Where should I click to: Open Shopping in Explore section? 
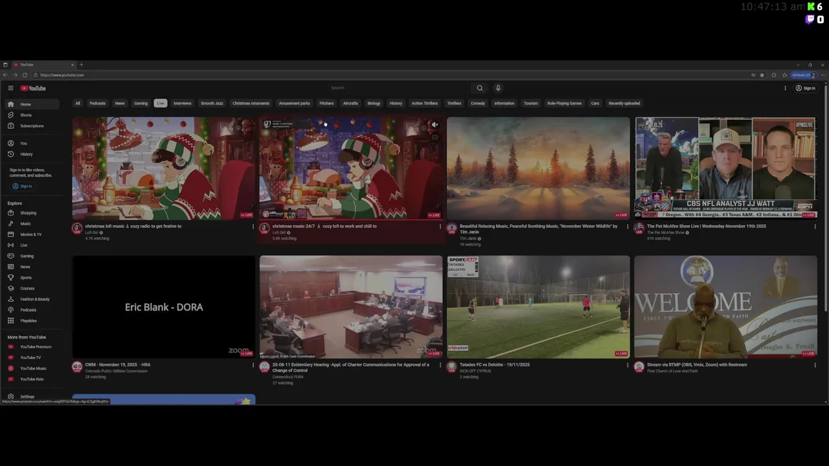coord(32,213)
